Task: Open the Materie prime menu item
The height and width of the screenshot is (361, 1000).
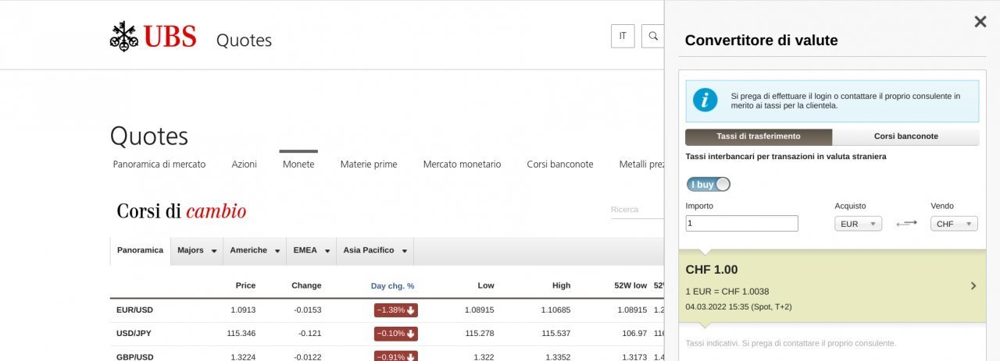Action: pos(369,165)
